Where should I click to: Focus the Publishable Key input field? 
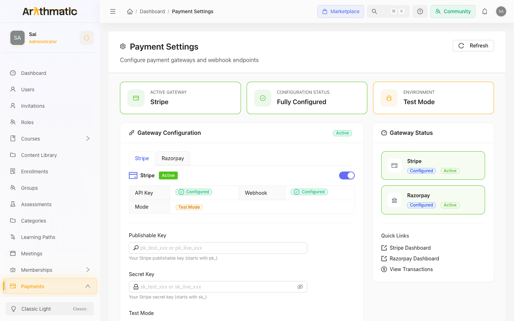218,248
